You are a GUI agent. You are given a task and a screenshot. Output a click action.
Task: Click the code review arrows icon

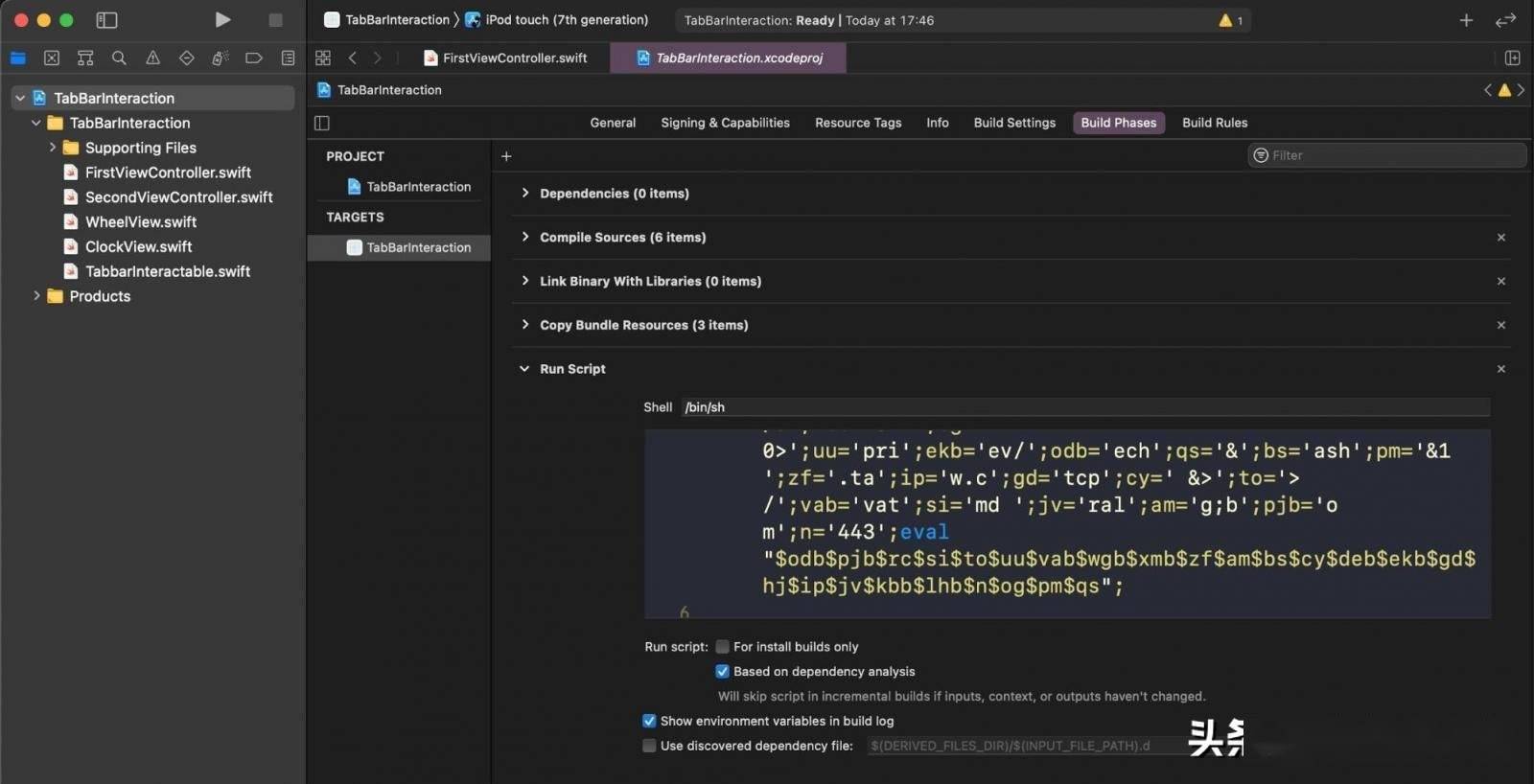(1506, 20)
